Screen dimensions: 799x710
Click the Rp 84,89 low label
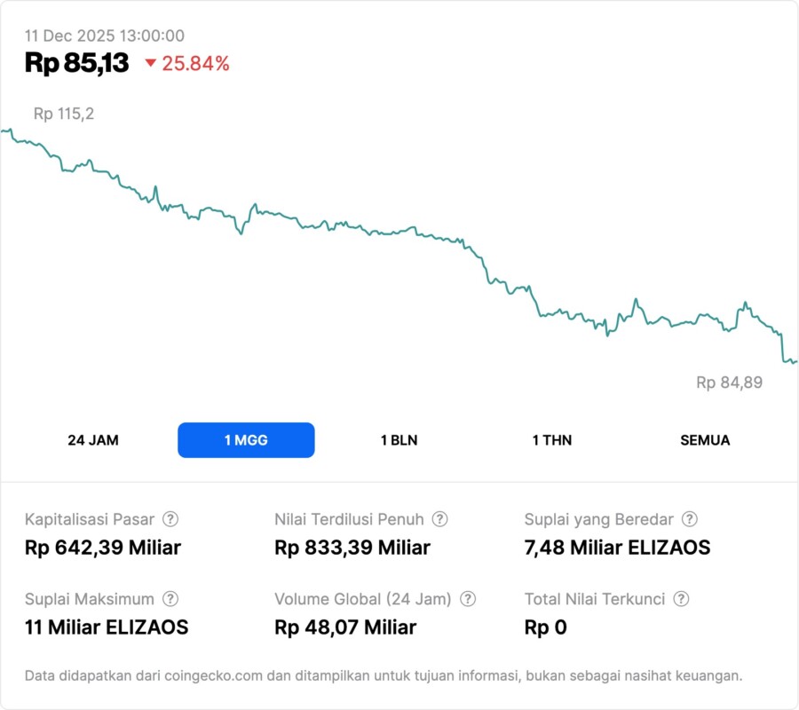729,383
